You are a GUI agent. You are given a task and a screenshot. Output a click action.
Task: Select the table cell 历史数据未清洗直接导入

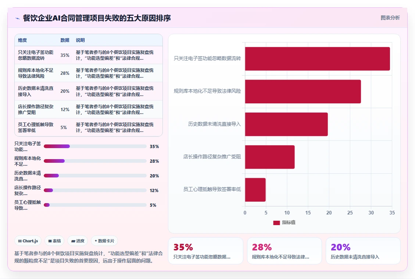(x=36, y=91)
